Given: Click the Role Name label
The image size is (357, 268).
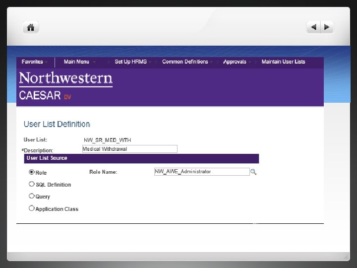Looking at the screenshot, I should coord(103,172).
